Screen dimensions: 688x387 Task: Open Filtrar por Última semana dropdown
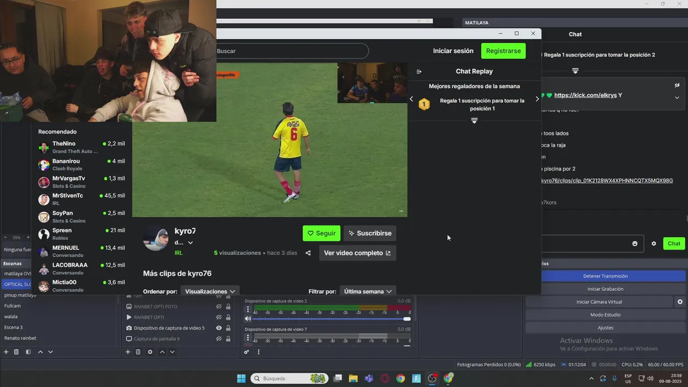pos(368,291)
